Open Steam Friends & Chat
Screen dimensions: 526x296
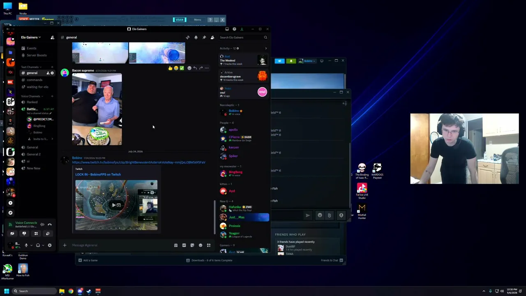[x=332, y=260]
